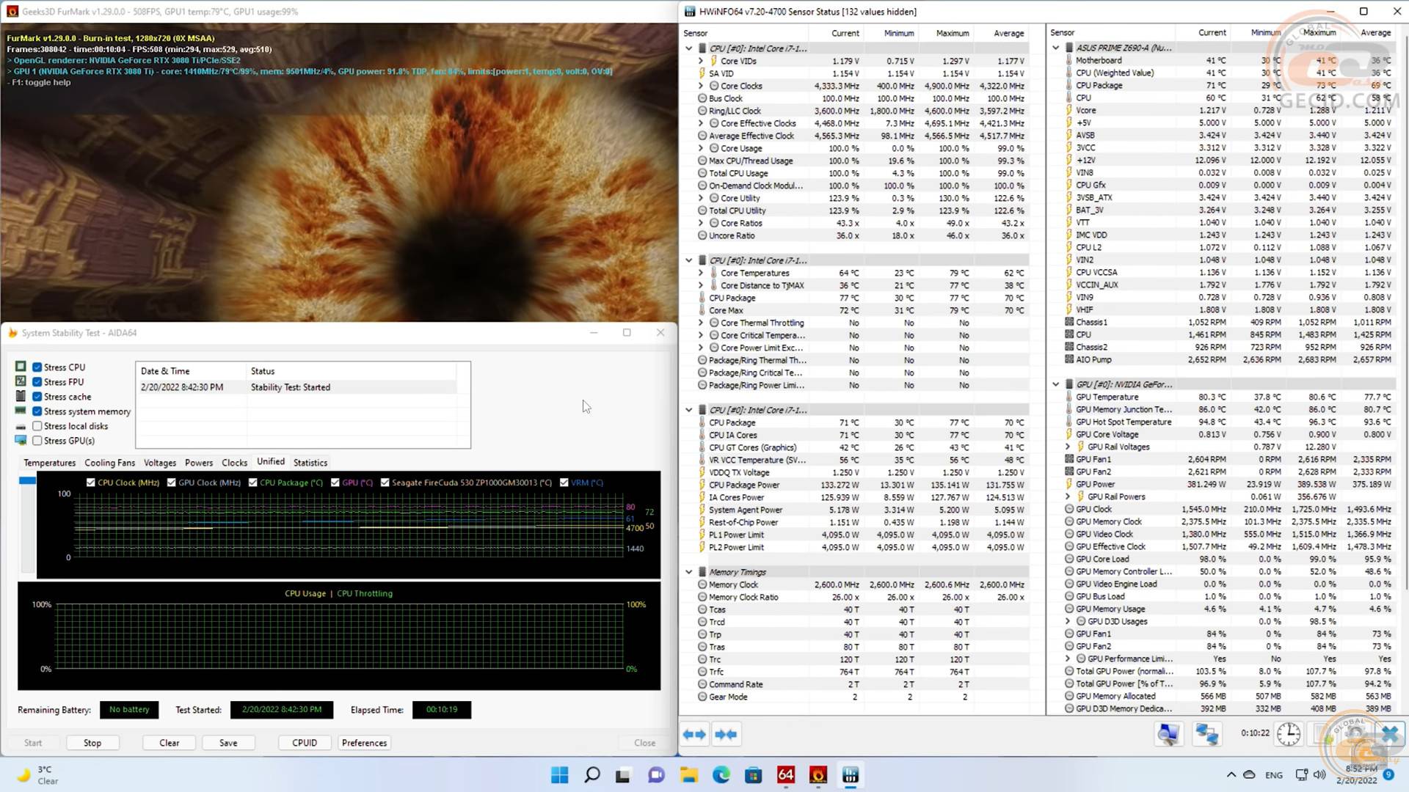Expand the Core Ratios row
The width and height of the screenshot is (1409, 792).
coord(700,223)
